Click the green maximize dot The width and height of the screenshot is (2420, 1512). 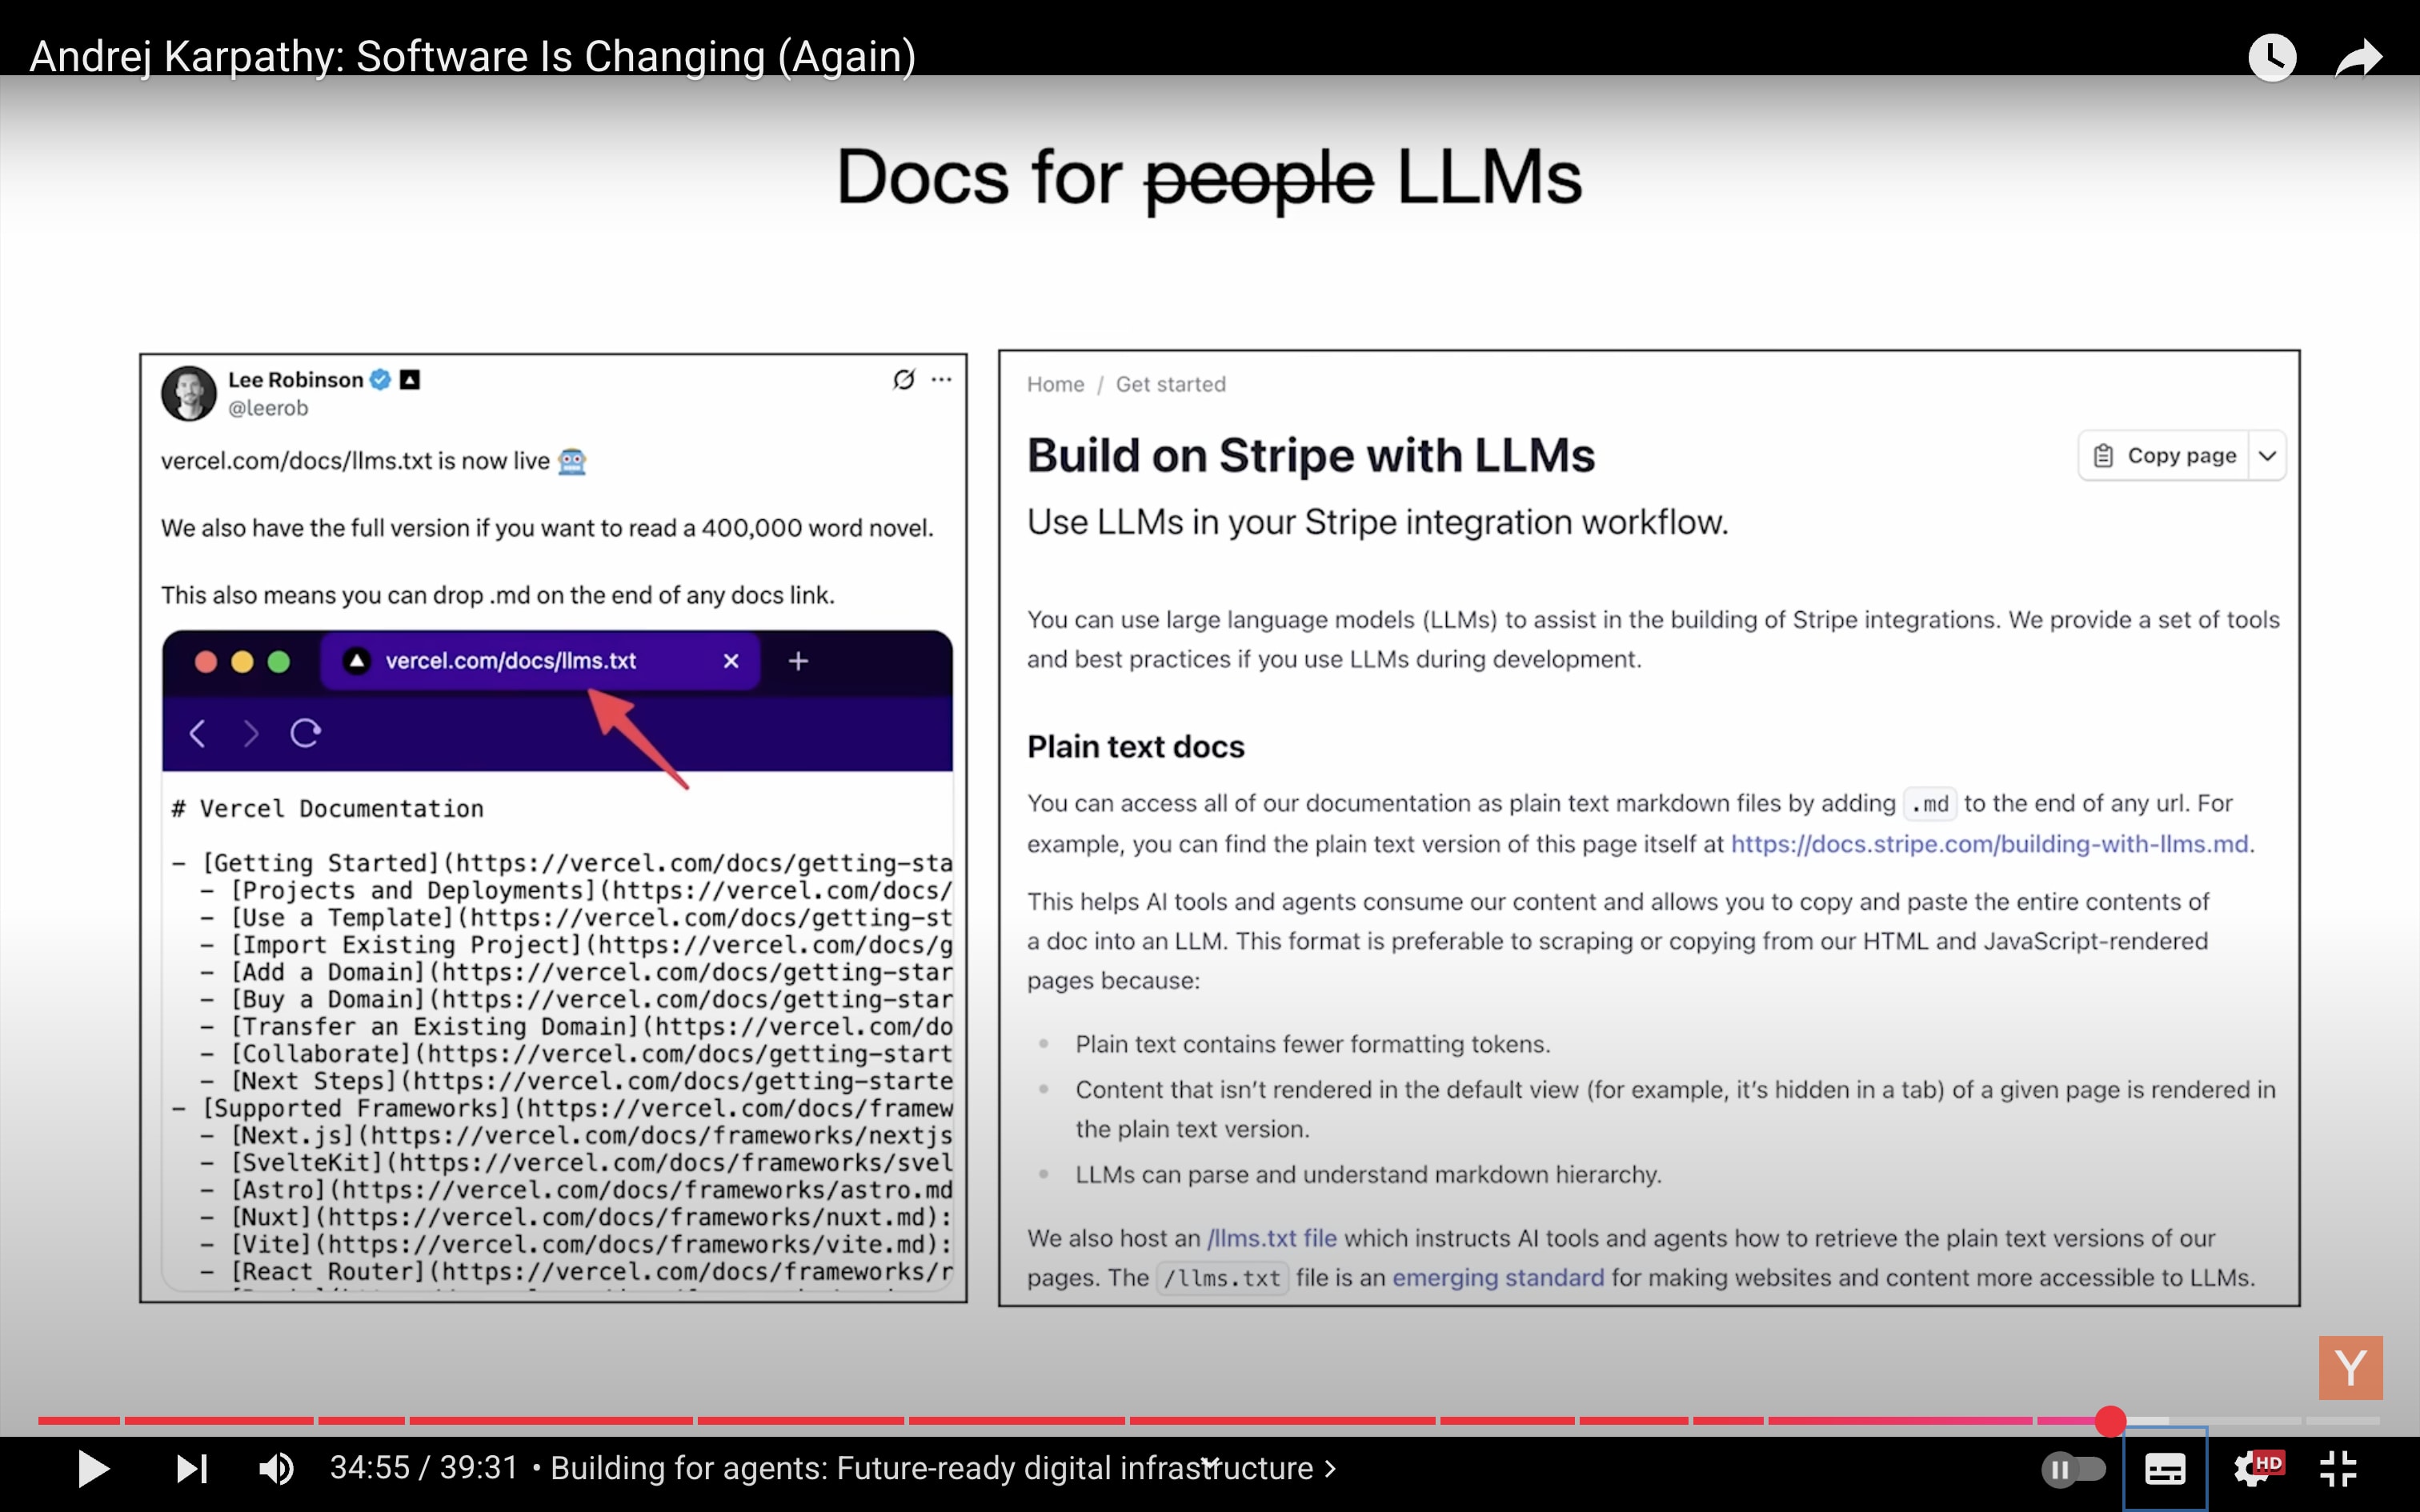tap(279, 661)
